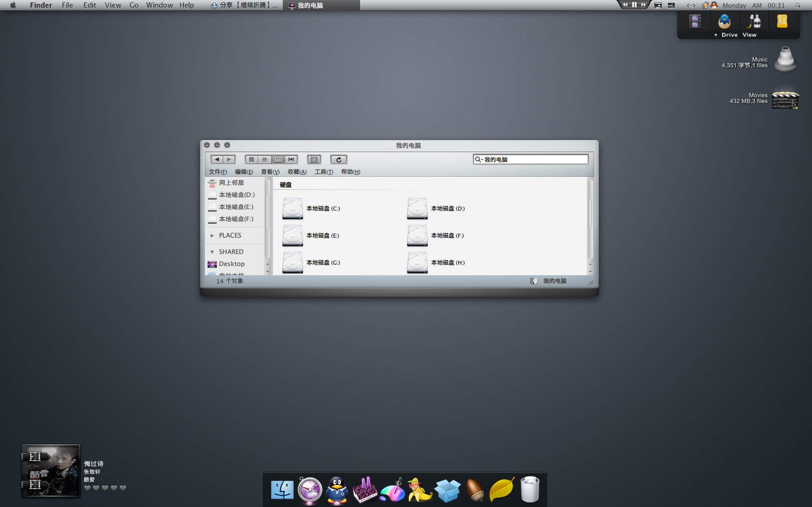Focus the 我的电脑 search field

[531, 159]
